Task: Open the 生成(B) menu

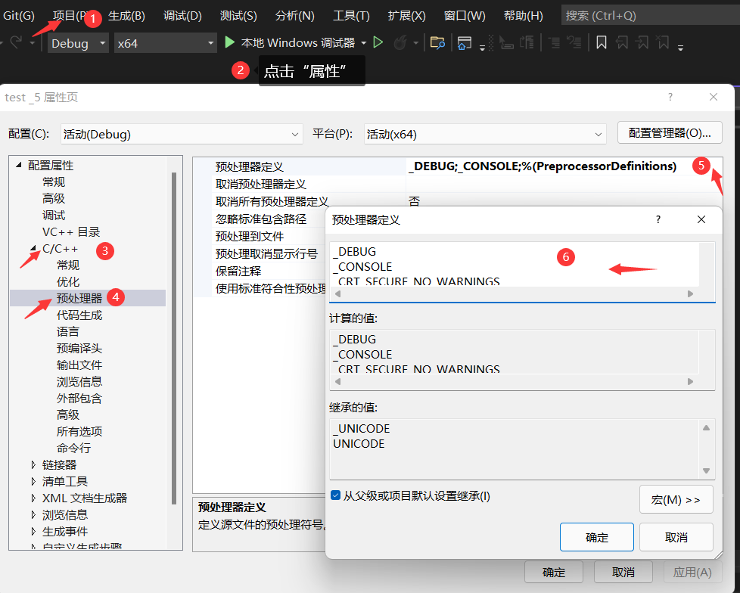Action: pos(126,16)
